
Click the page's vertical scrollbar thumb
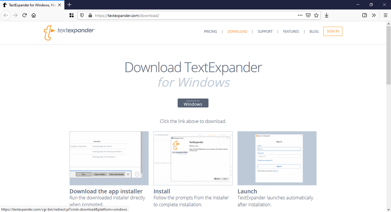pyautogui.click(x=388, y=55)
